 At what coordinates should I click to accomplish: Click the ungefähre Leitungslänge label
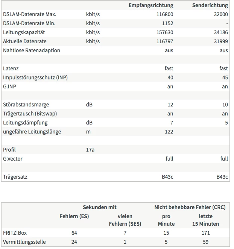32,132
